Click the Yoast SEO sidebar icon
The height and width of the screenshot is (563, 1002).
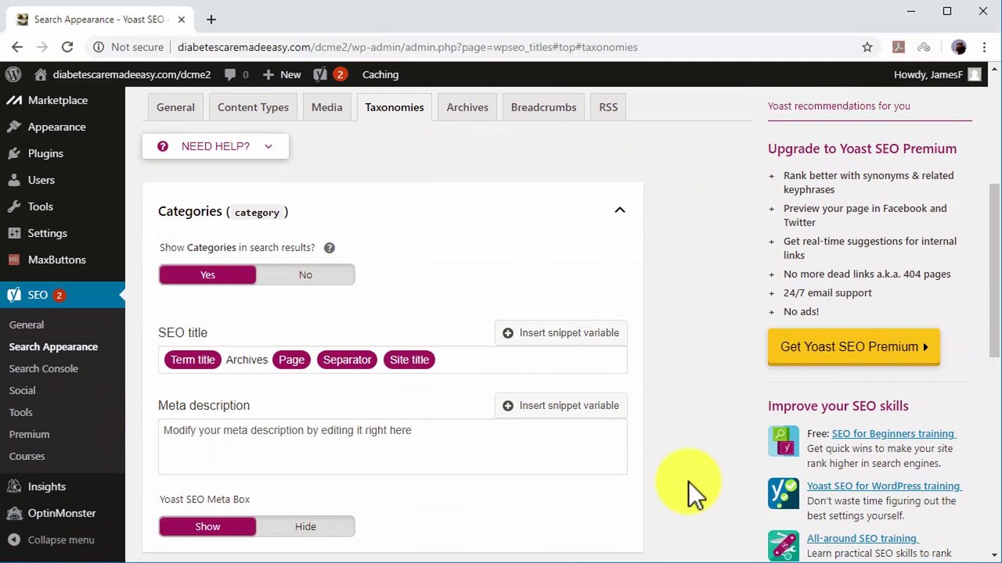coord(14,295)
